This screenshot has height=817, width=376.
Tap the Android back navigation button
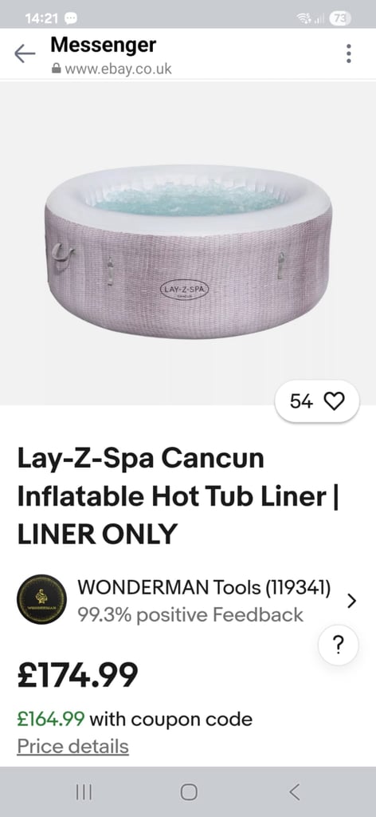click(x=295, y=792)
